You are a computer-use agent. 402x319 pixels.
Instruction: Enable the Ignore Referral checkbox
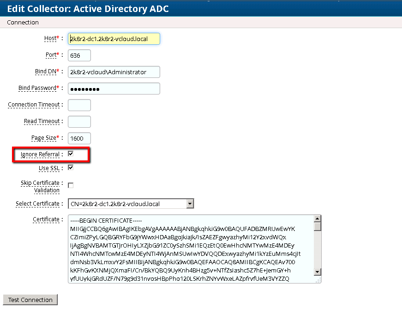[x=71, y=154]
